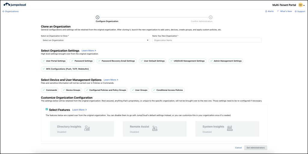Click the Cancel link

tap(238, 148)
